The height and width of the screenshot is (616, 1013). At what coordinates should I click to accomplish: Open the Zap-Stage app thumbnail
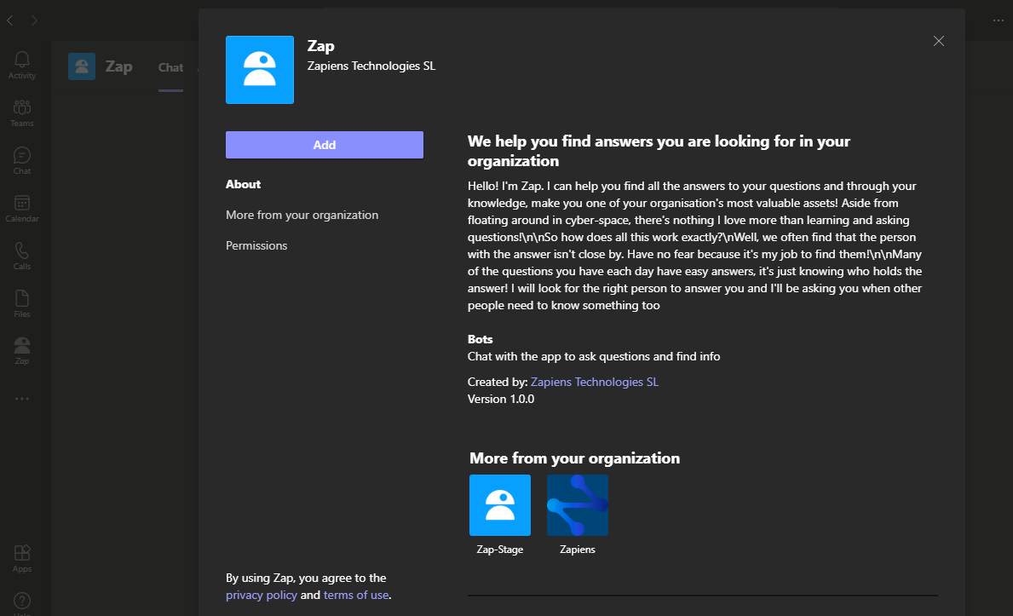tap(500, 505)
